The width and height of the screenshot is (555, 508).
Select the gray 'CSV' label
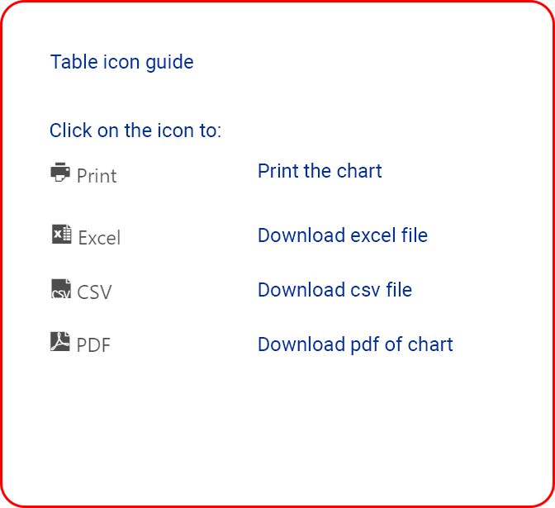click(94, 292)
